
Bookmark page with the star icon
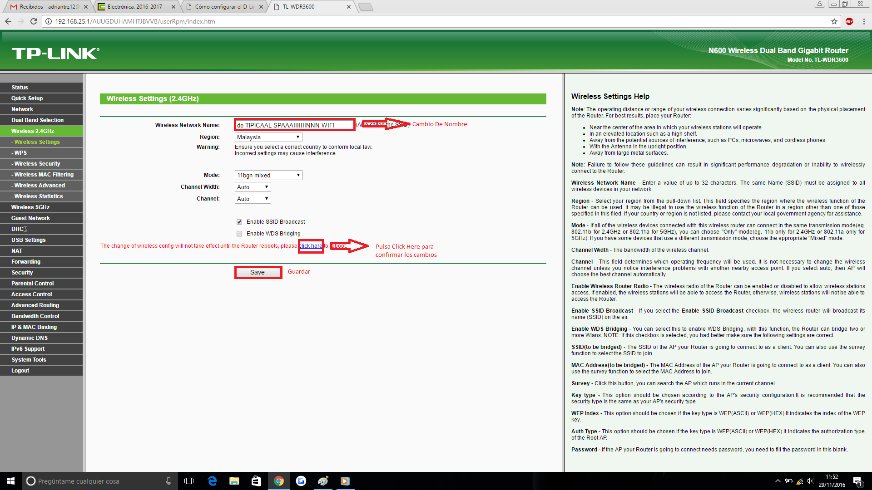834,21
